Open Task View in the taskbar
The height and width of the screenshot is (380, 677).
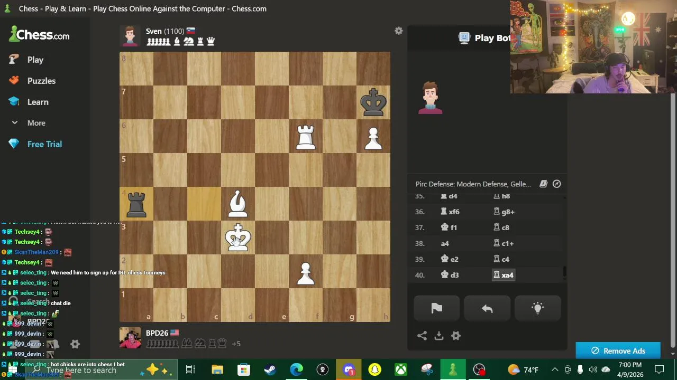(190, 370)
